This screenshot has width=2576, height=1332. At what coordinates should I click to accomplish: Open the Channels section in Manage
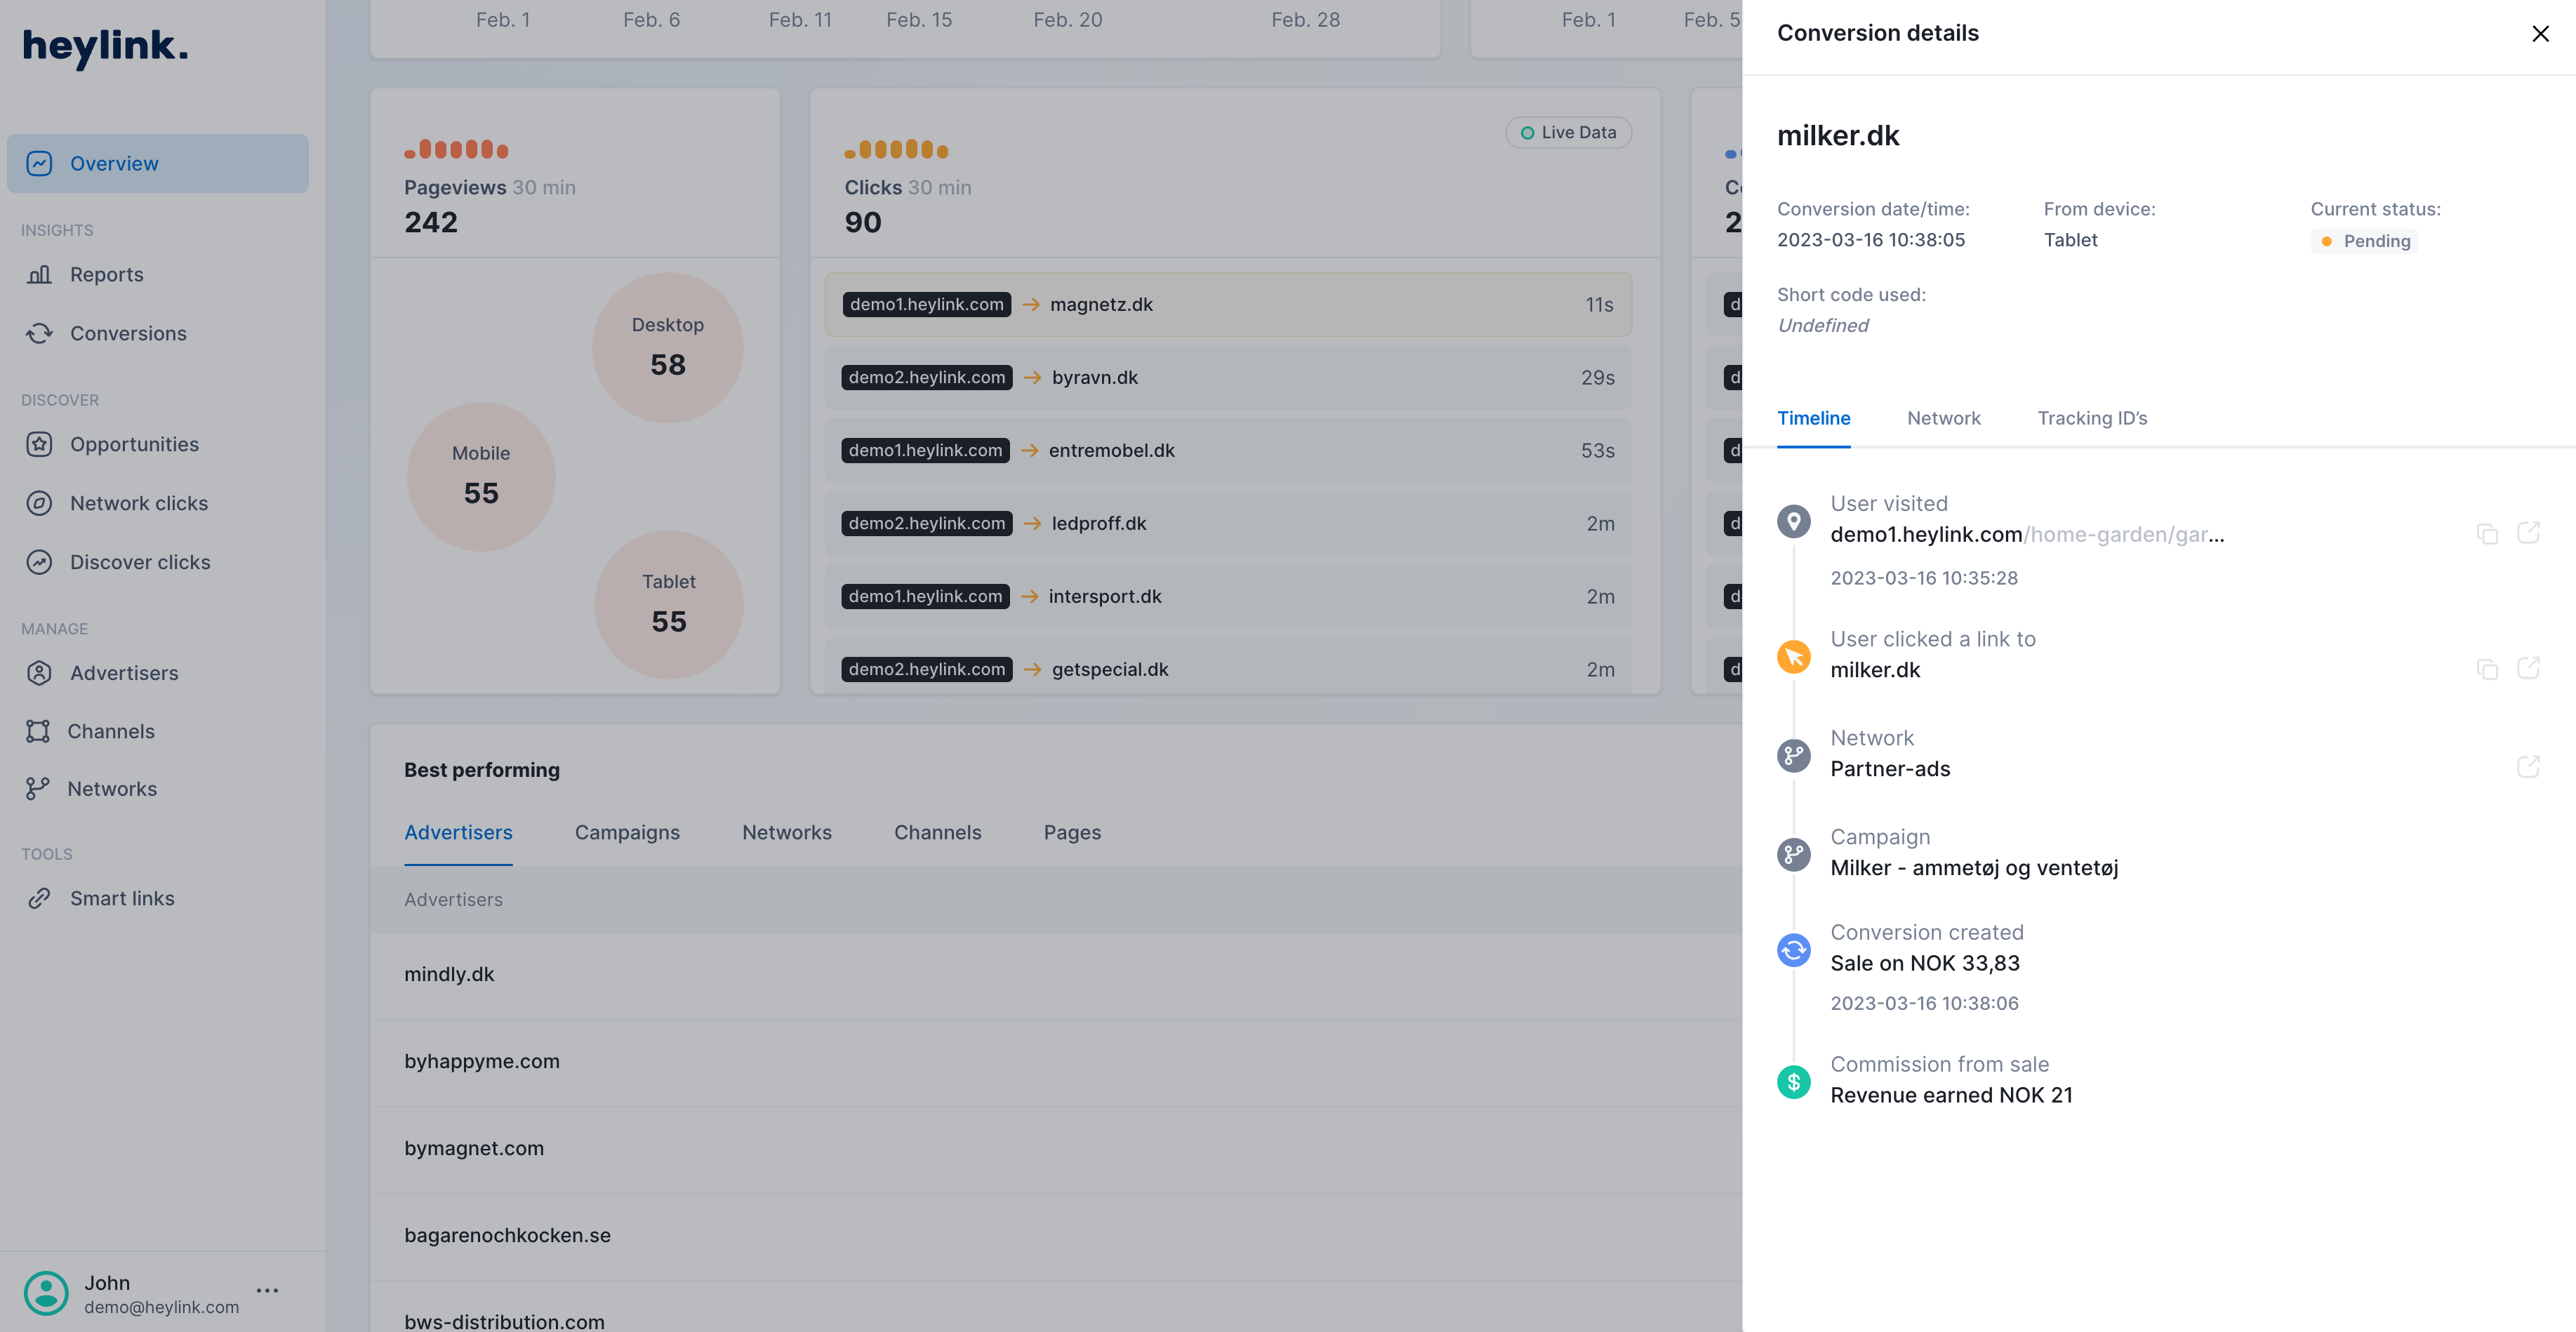coord(110,731)
